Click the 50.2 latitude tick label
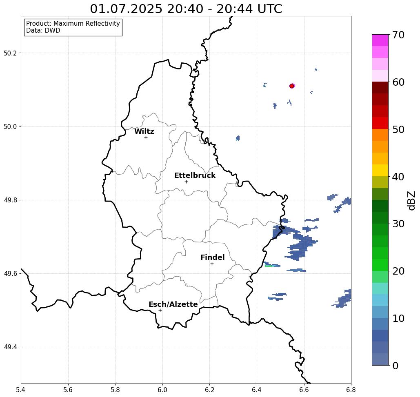The width and height of the screenshot is (420, 397). tap(10, 53)
